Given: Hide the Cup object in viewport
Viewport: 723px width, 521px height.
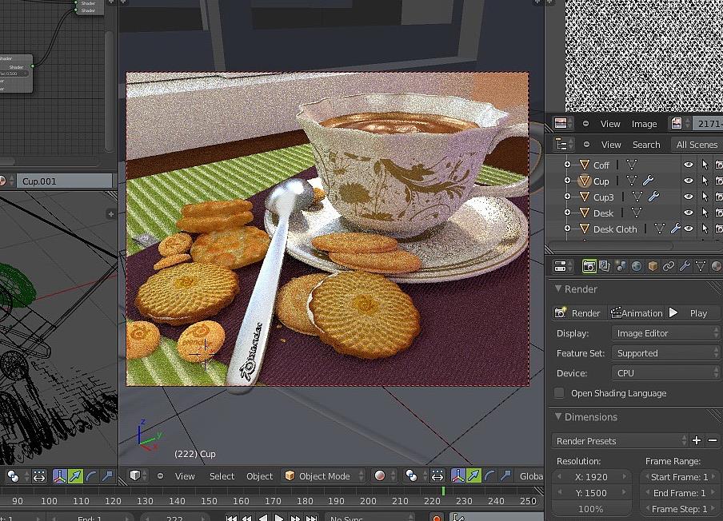Looking at the screenshot, I should point(689,181).
